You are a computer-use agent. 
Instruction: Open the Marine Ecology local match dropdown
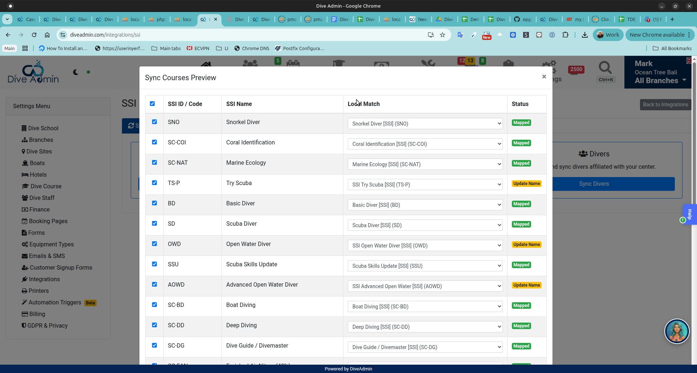(425, 164)
